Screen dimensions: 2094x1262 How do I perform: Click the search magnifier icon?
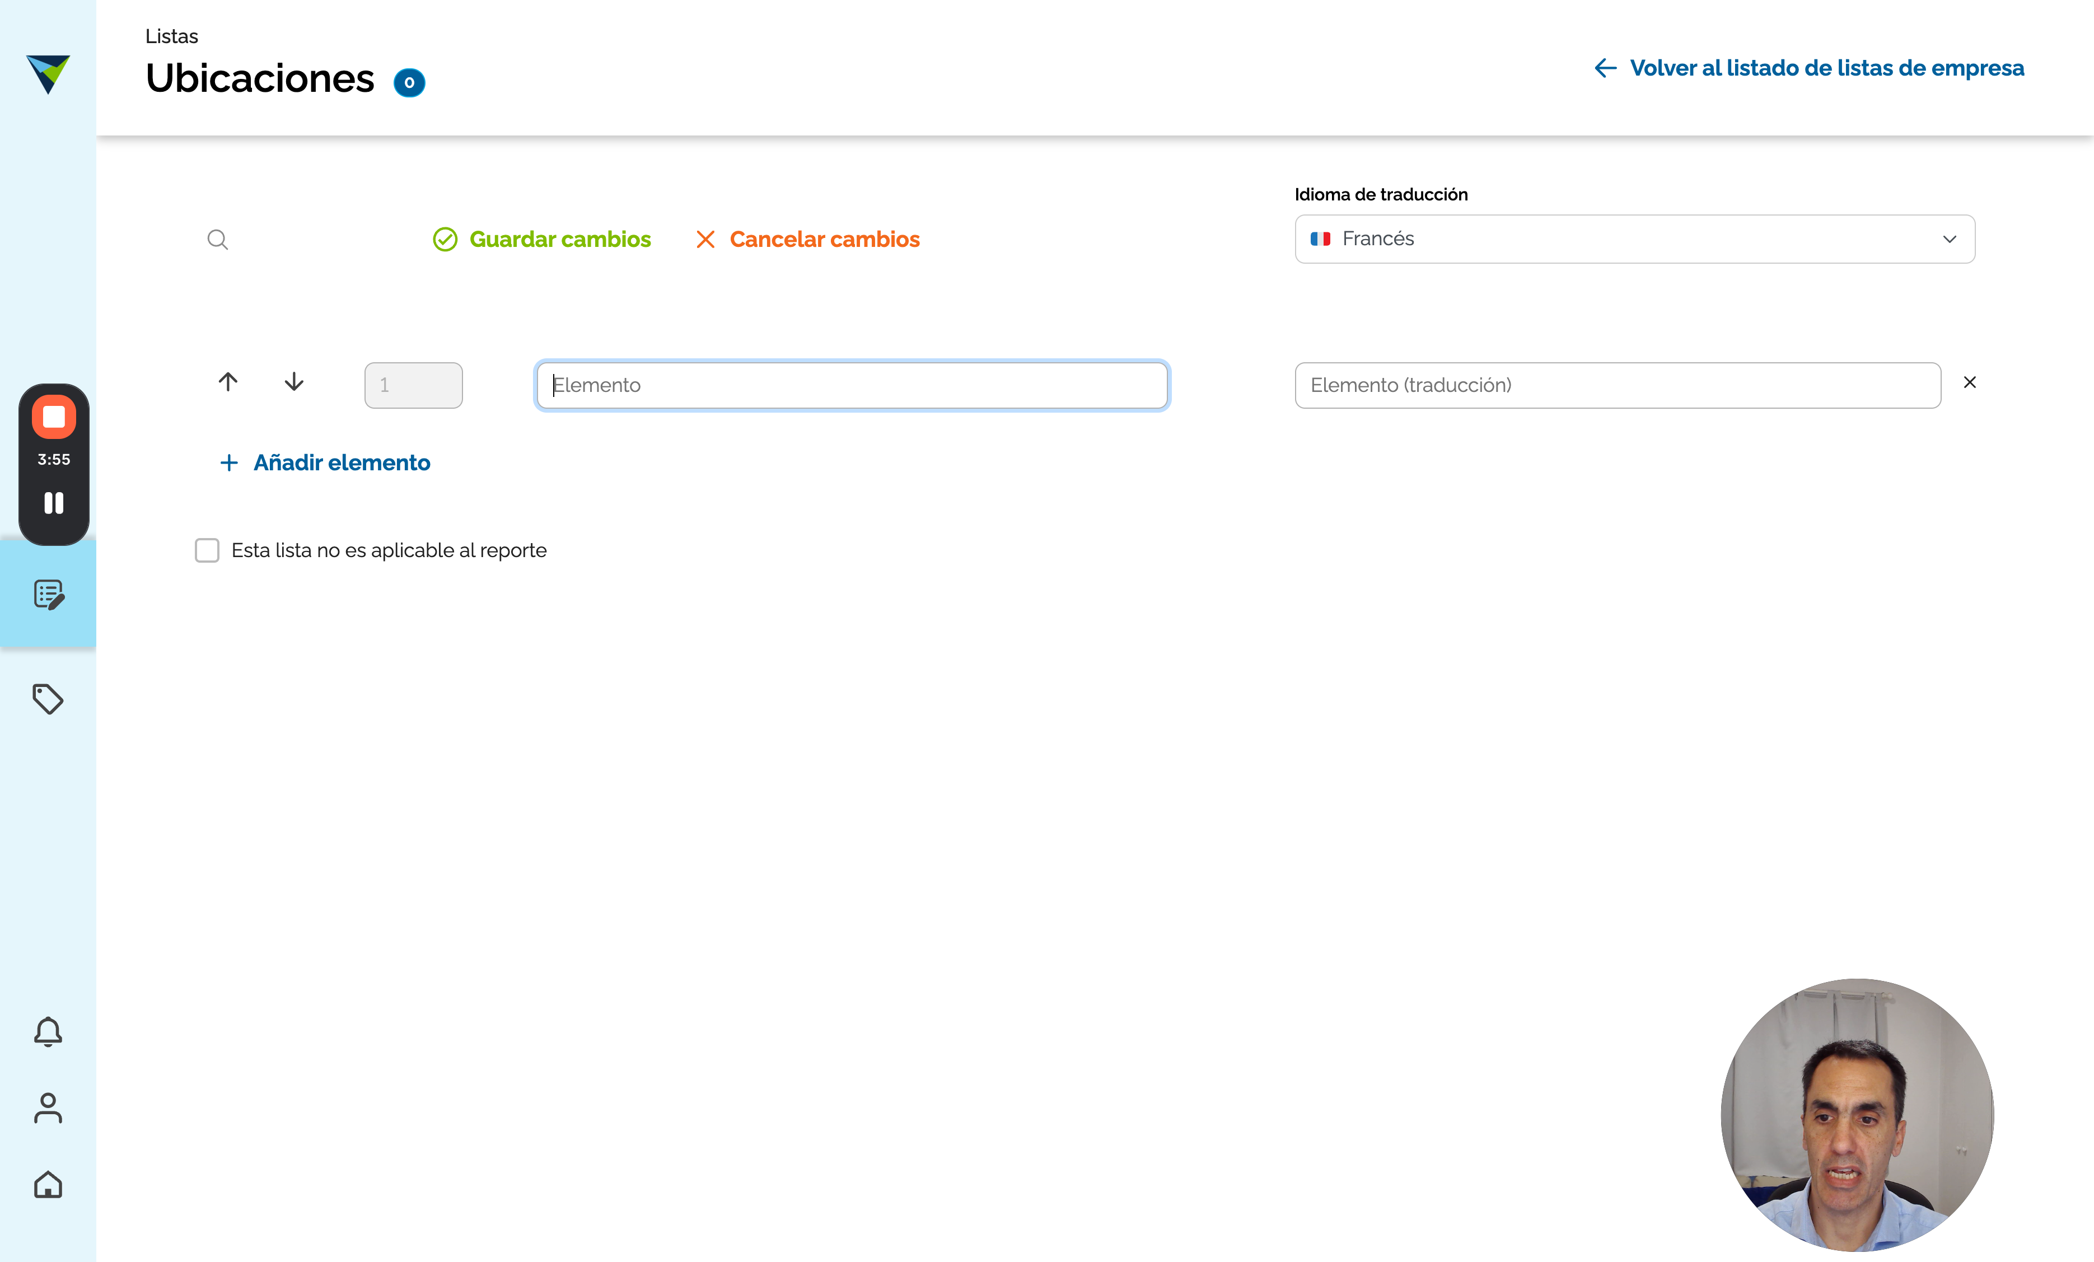coord(218,240)
